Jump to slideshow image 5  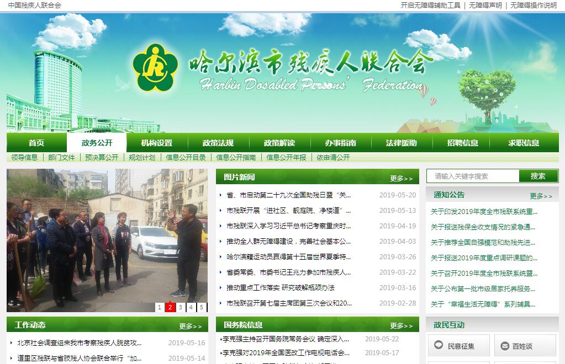point(202,307)
